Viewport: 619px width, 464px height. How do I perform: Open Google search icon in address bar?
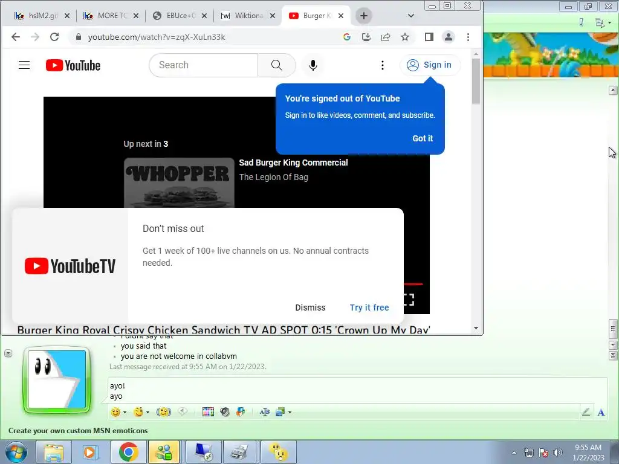(x=347, y=37)
